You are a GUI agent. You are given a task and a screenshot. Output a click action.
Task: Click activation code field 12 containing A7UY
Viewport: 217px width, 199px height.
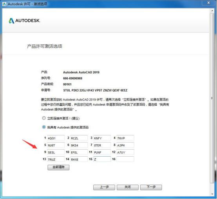tap(125, 152)
